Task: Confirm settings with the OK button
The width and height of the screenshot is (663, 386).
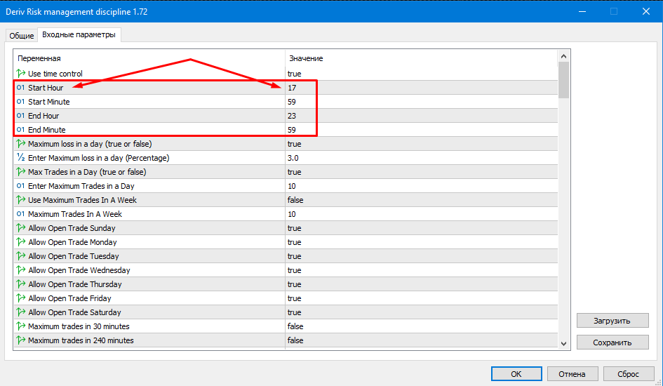Action: (x=516, y=374)
